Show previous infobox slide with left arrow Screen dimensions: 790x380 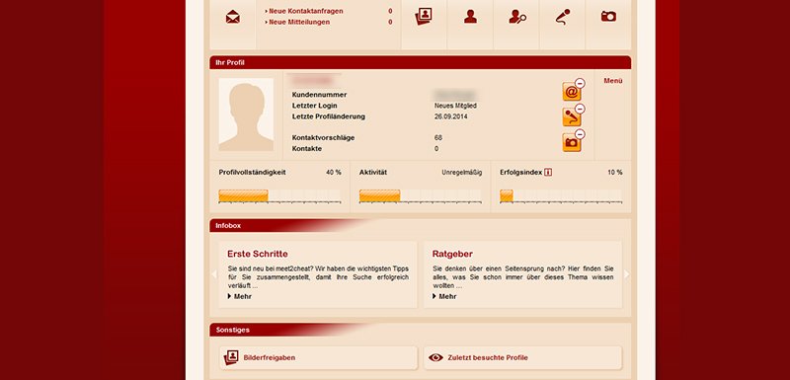[213, 274]
